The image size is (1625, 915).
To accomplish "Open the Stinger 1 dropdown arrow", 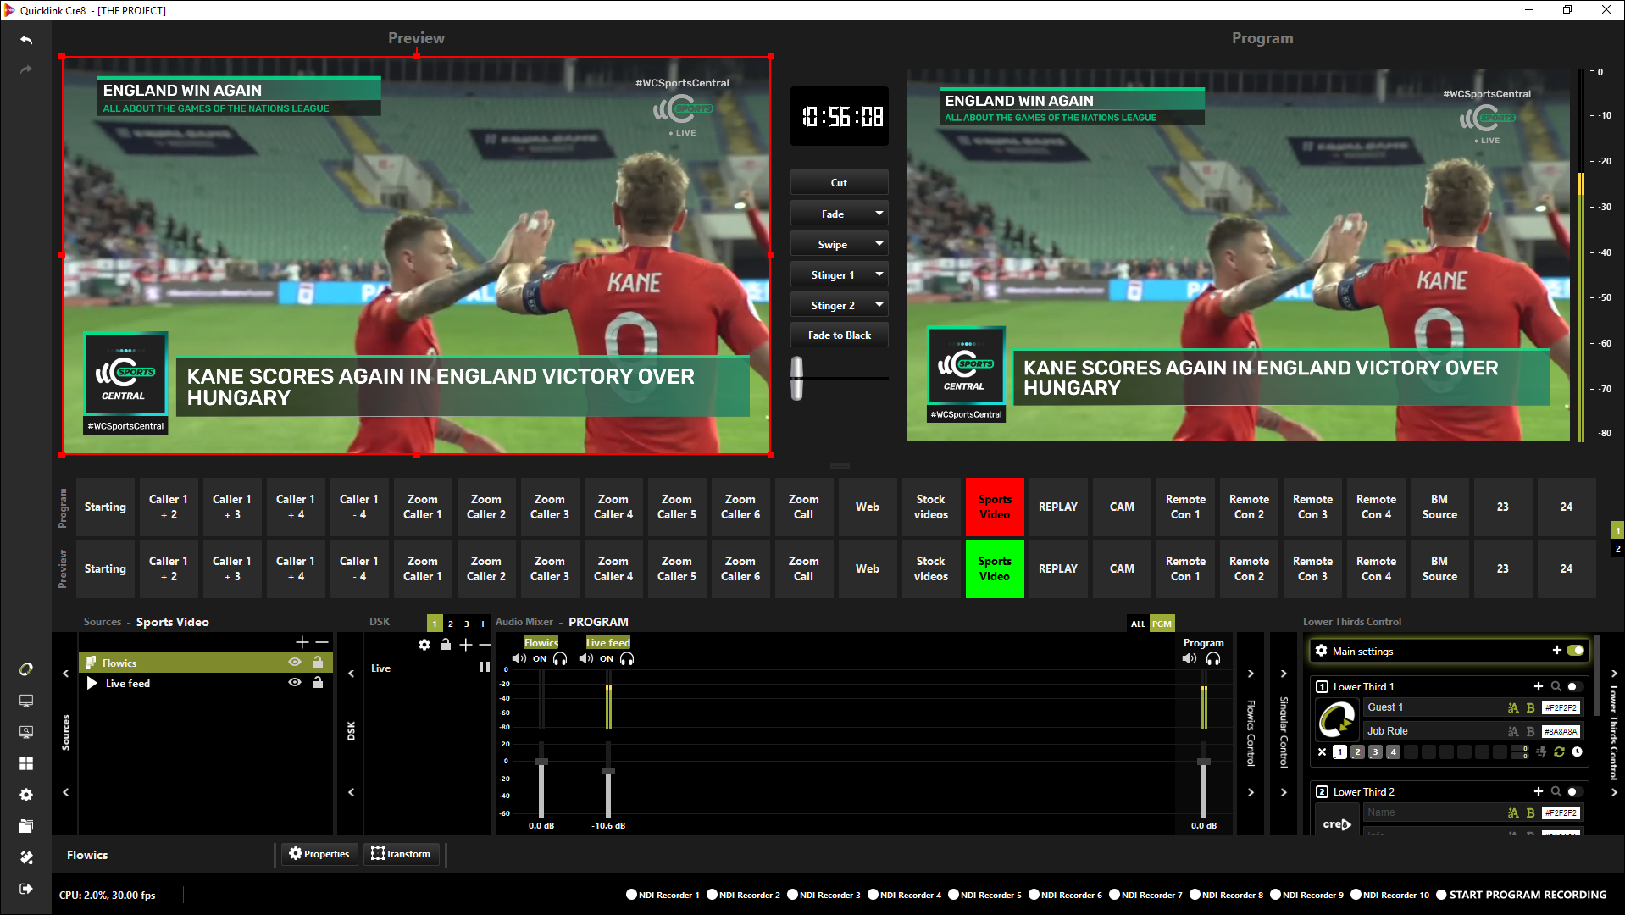I will click(879, 274).
